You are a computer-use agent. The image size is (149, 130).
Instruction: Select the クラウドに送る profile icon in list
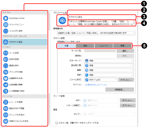pos(6,42)
